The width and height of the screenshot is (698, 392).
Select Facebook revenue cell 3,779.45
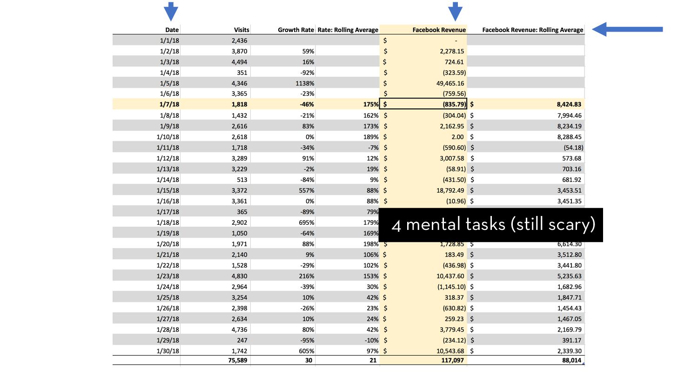(x=452, y=329)
